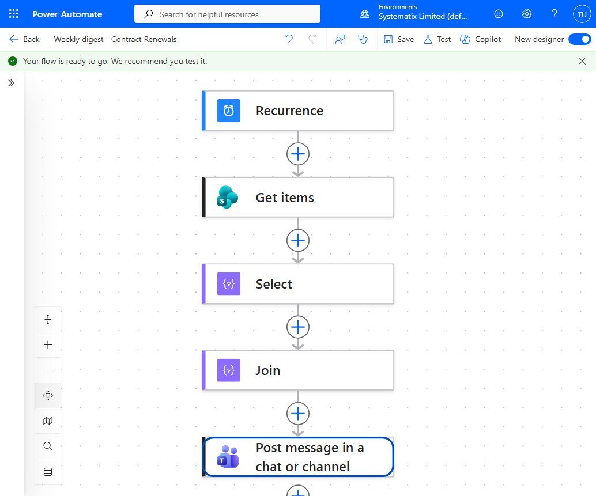
Task: Open the Help question mark icon
Action: [x=554, y=14]
